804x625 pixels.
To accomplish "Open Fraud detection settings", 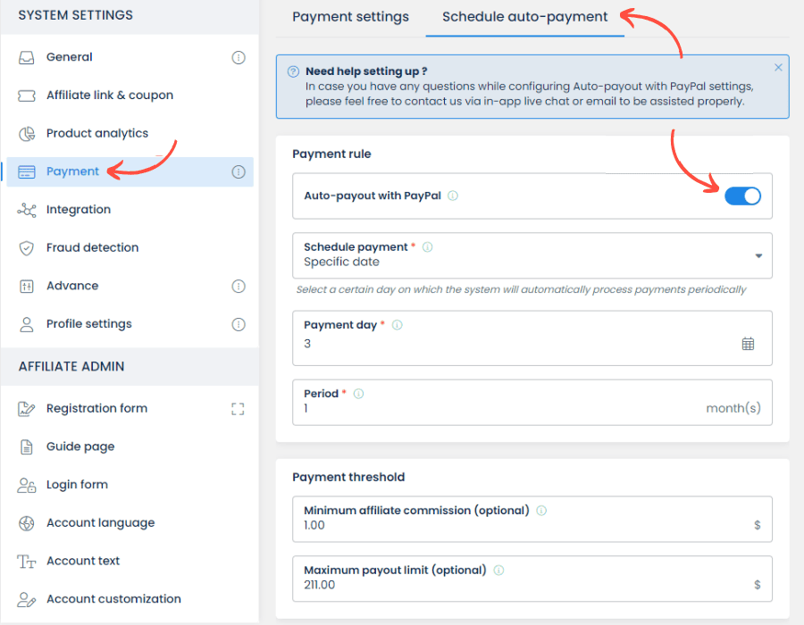I will pos(92,248).
